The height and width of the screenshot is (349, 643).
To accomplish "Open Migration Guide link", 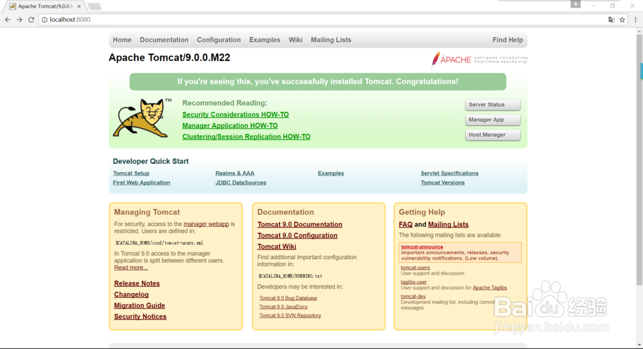I will click(x=140, y=305).
